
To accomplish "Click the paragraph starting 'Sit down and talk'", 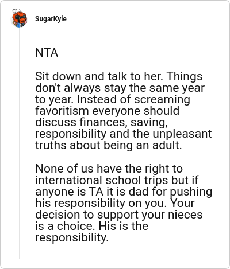I will (x=124, y=111).
